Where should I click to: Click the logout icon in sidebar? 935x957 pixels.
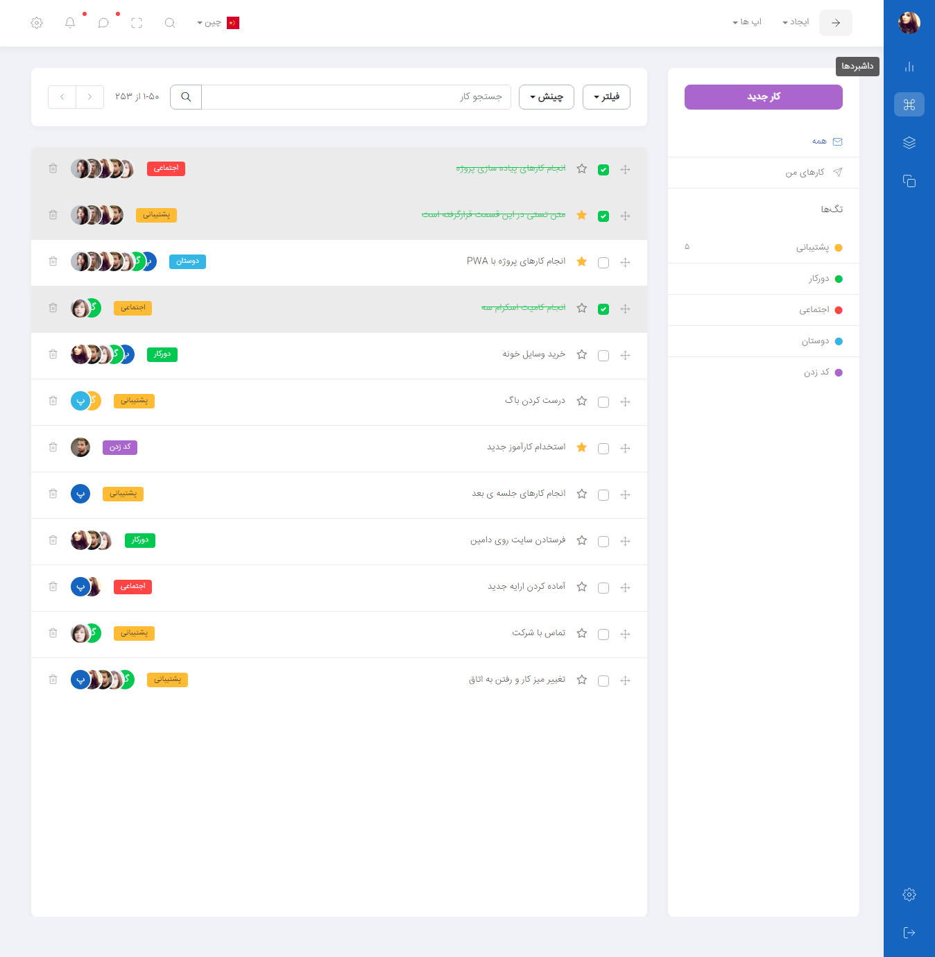pyautogui.click(x=909, y=933)
